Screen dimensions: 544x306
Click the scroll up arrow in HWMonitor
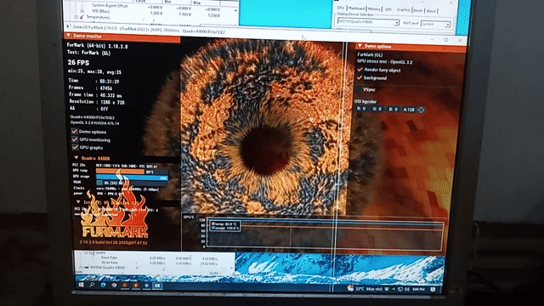pyautogui.click(x=236, y=10)
